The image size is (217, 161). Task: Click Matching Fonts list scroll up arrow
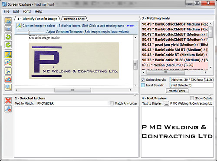pyautogui.click(x=210, y=24)
